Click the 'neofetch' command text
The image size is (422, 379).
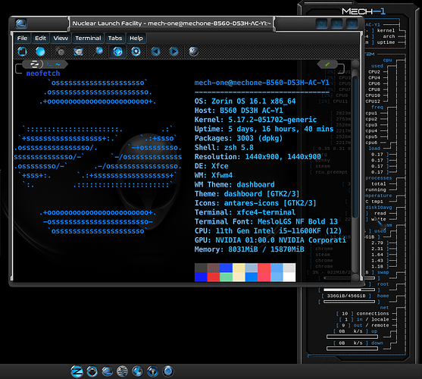[43, 74]
